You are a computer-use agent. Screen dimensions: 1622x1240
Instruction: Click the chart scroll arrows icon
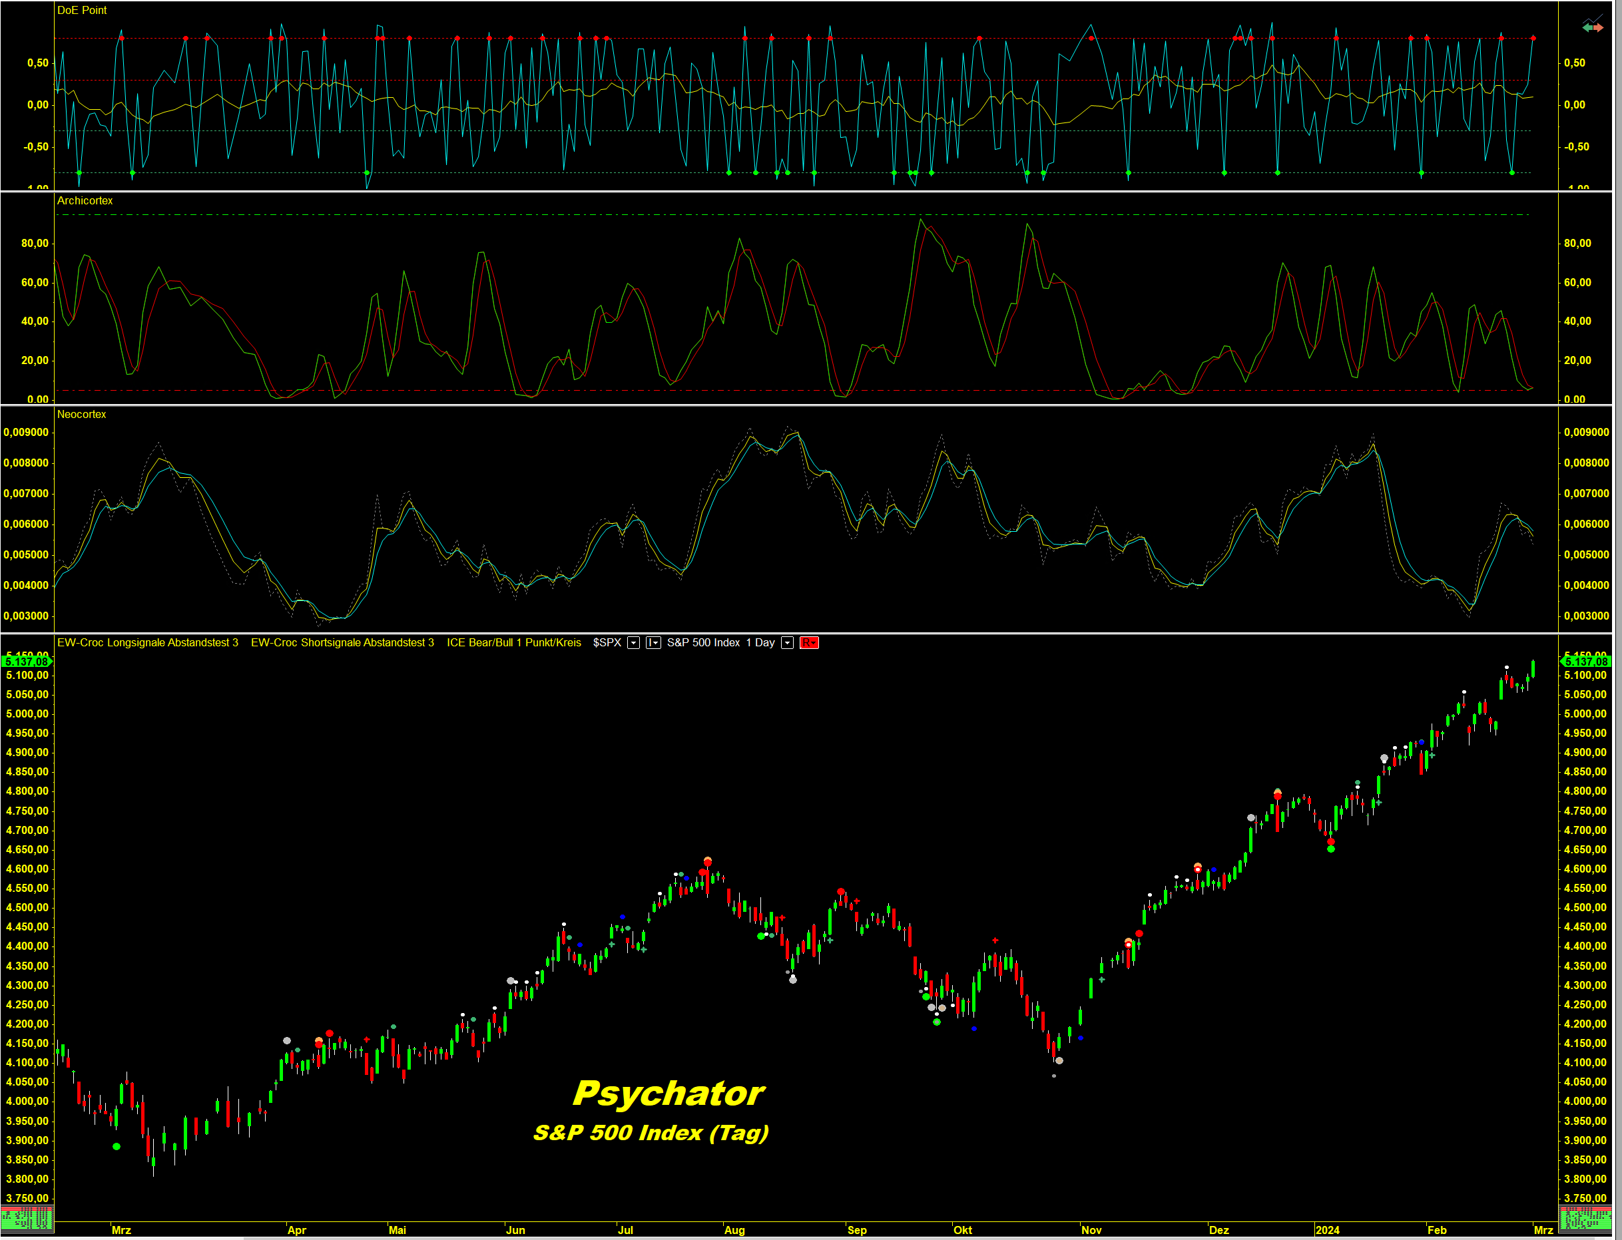1593,27
